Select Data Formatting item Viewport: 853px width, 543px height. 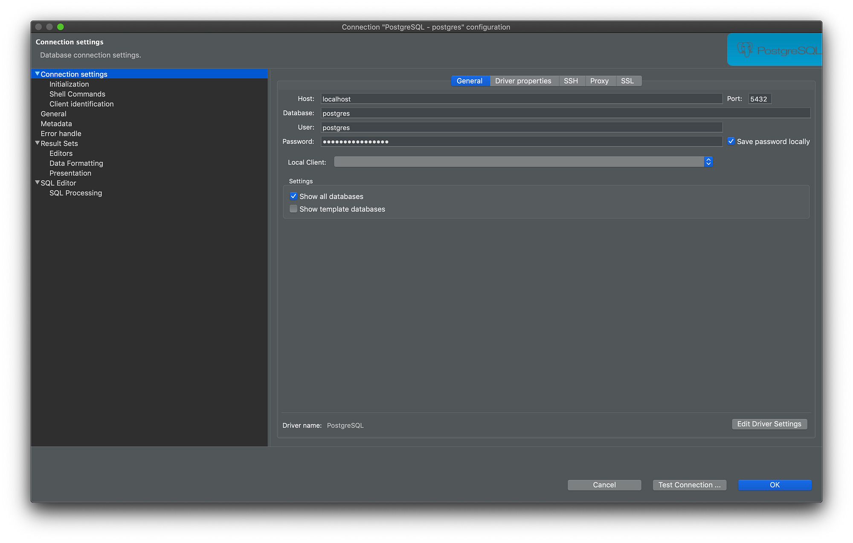(76, 163)
